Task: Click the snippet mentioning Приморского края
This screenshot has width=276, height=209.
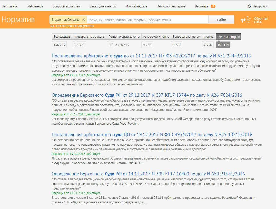Action: pos(156,82)
